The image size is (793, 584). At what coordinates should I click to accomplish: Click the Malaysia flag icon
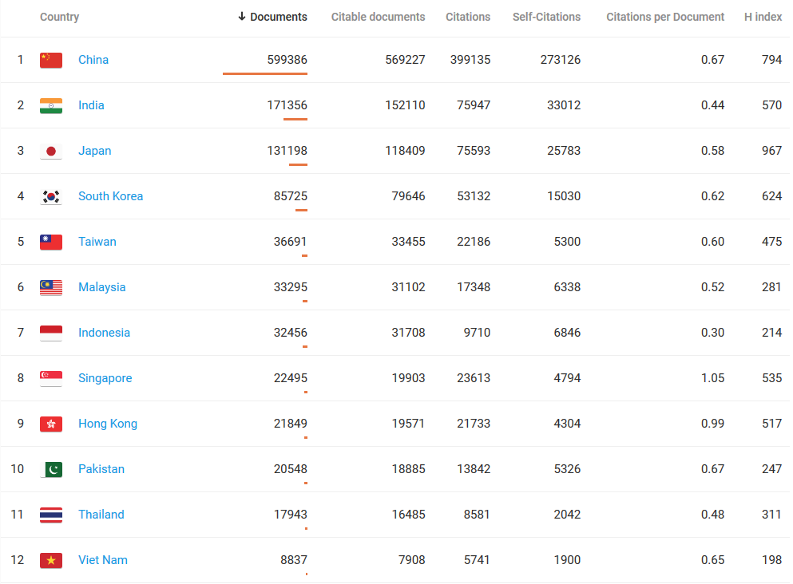click(x=51, y=287)
